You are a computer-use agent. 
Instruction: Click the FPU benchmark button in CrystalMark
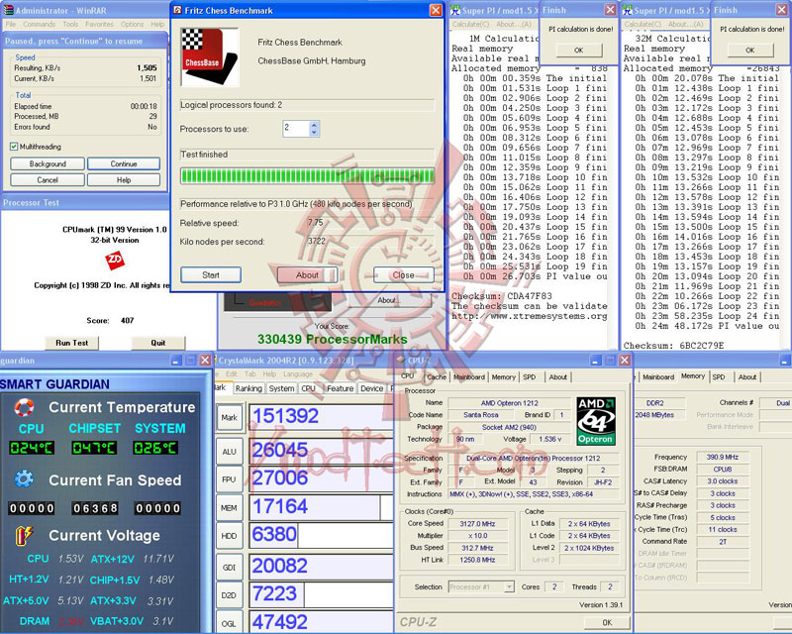(x=229, y=479)
